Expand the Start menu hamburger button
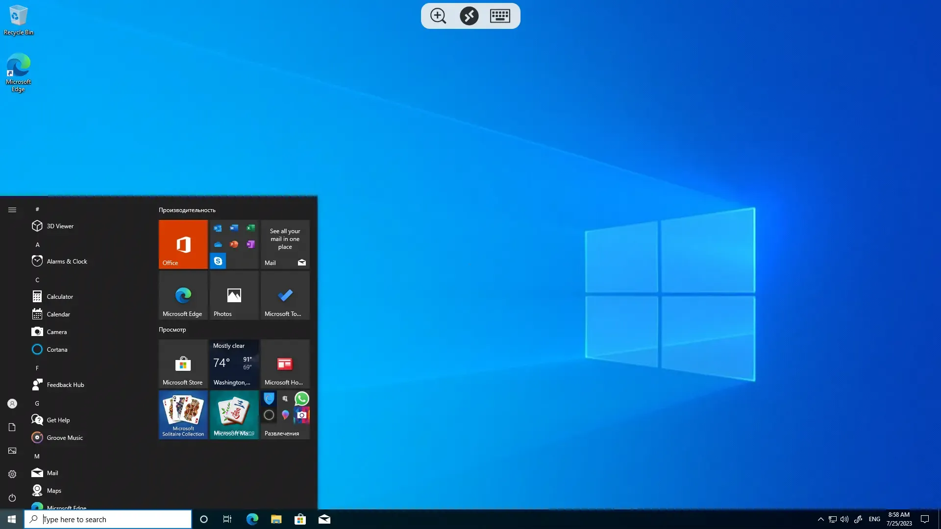The height and width of the screenshot is (529, 941). 12,210
